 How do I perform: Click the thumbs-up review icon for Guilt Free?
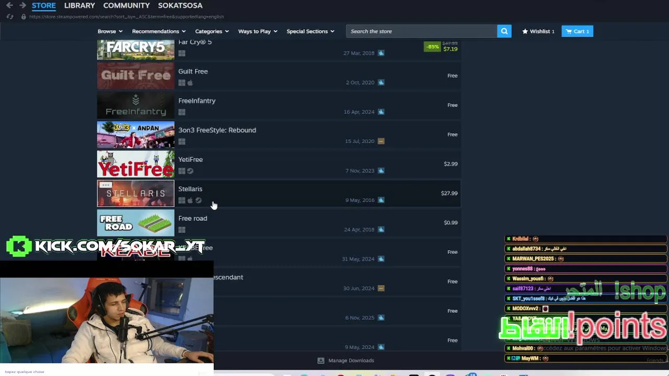click(x=381, y=82)
